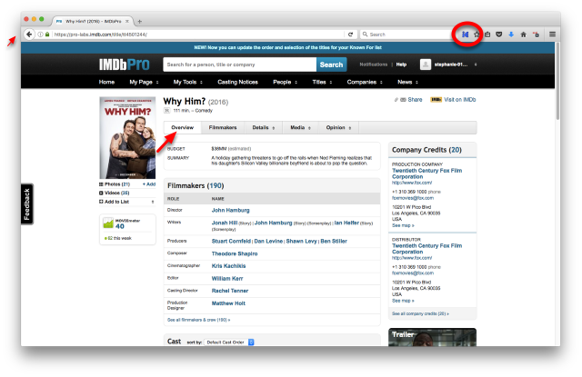Click the announcement banner about Known For list
This screenshot has height=377, width=582.
coord(287,47)
